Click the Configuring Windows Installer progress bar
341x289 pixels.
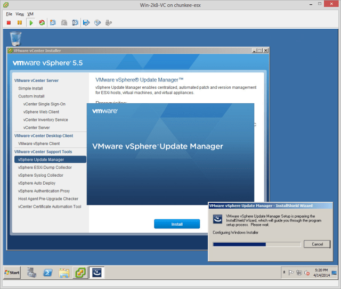point(257,244)
